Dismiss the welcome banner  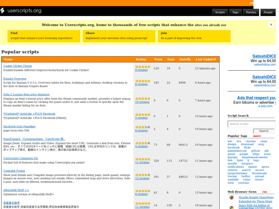pyautogui.click(x=271, y=24)
